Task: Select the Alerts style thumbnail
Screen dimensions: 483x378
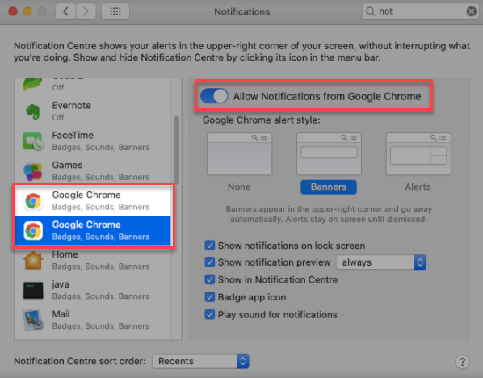Action: pos(418,153)
